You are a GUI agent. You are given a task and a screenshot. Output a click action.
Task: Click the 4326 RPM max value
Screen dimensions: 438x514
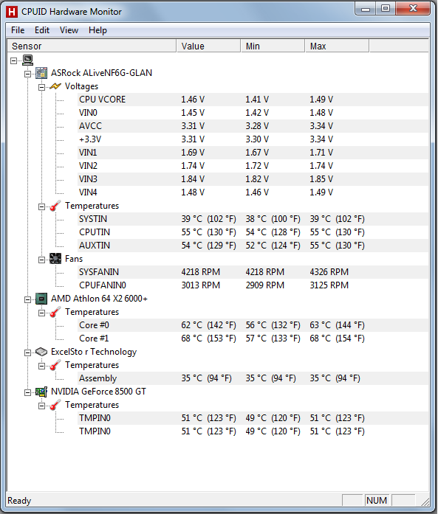coord(329,272)
